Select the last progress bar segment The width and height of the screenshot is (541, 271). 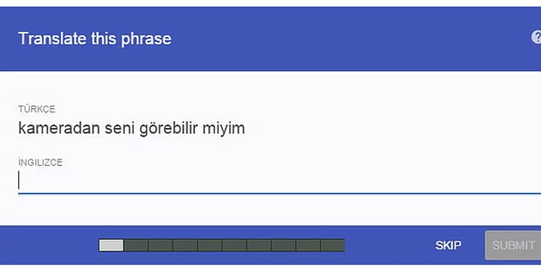pyautogui.click(x=333, y=245)
